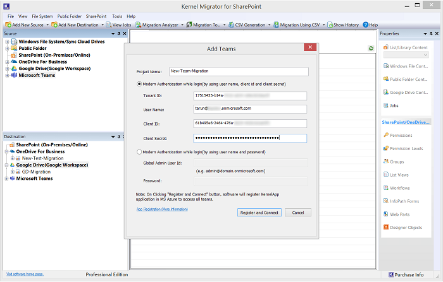This screenshot has height=282, width=443.
Task: Close the Add Teams dialog
Action: (x=310, y=47)
